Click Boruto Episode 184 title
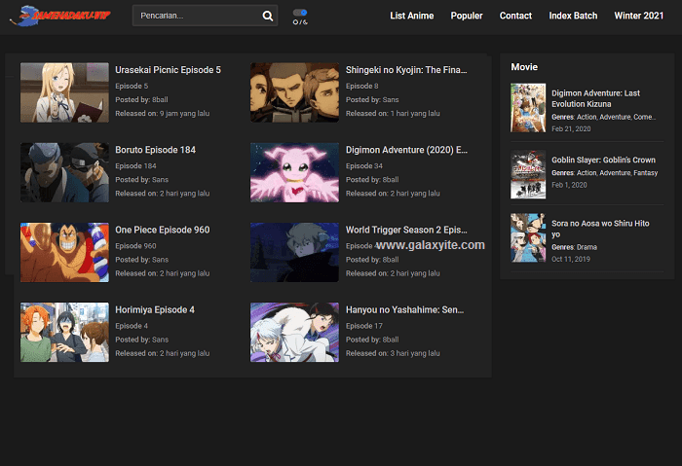Screen dimensions: 682x466 [x=155, y=150]
